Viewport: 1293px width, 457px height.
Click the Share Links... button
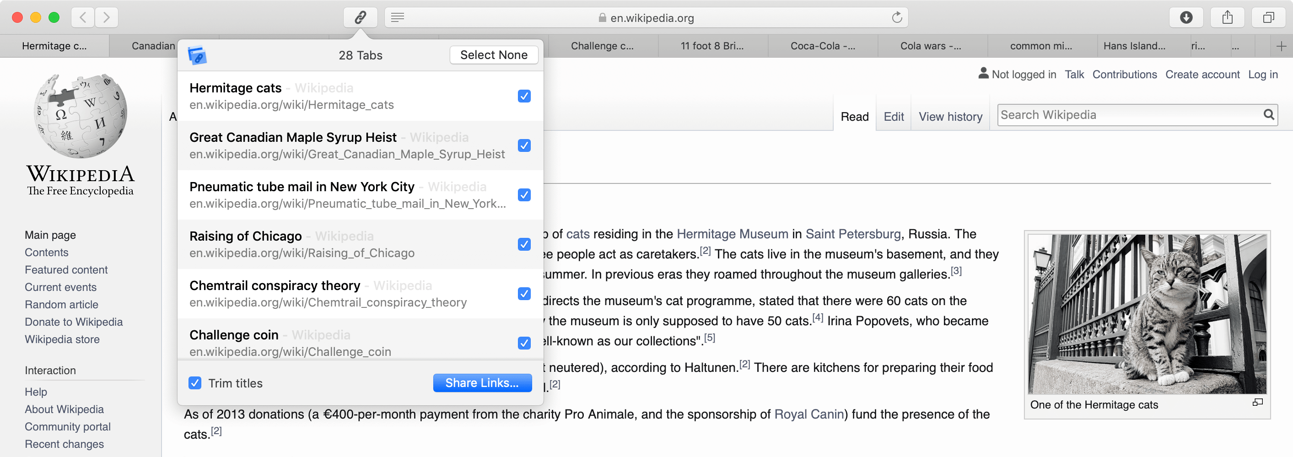(x=482, y=383)
